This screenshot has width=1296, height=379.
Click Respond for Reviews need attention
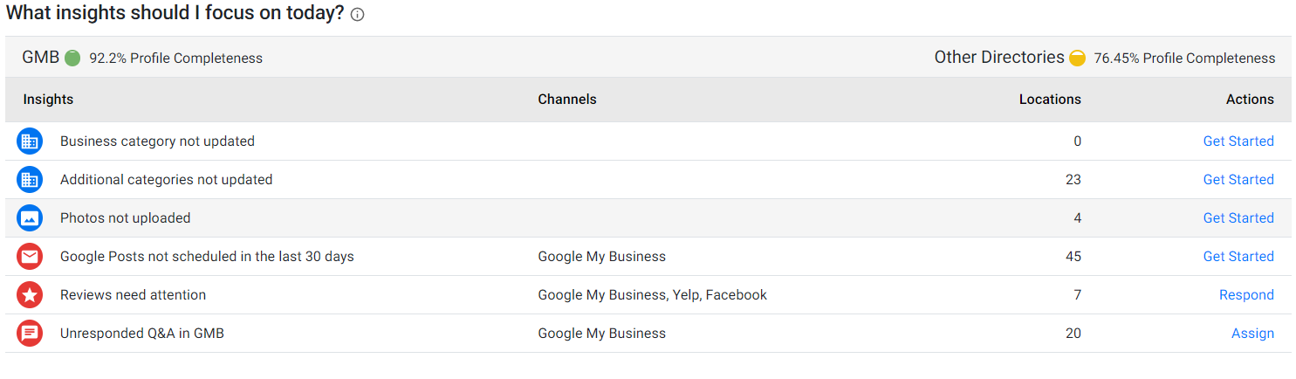(x=1246, y=295)
